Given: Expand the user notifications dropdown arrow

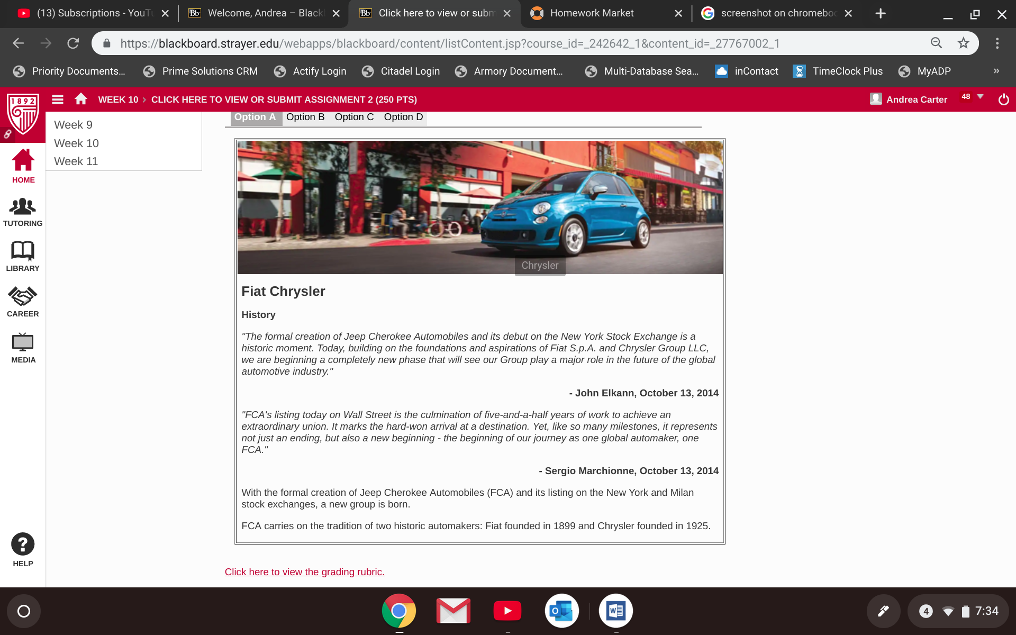Looking at the screenshot, I should 980,97.
